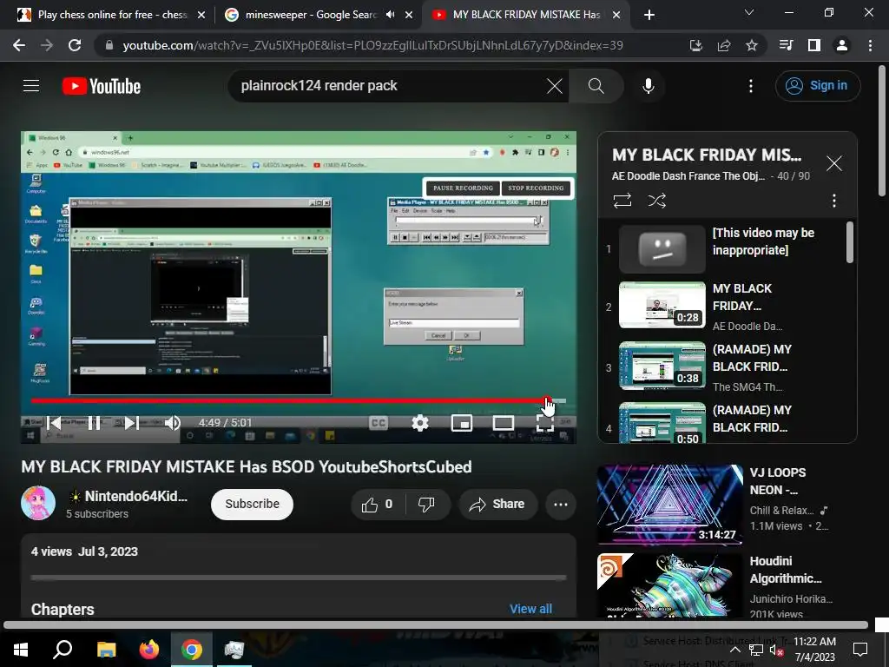Click the page horizontal scrollbar
This screenshot has width=889, height=667.
436,625
